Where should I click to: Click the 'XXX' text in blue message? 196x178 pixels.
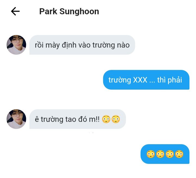(140, 80)
